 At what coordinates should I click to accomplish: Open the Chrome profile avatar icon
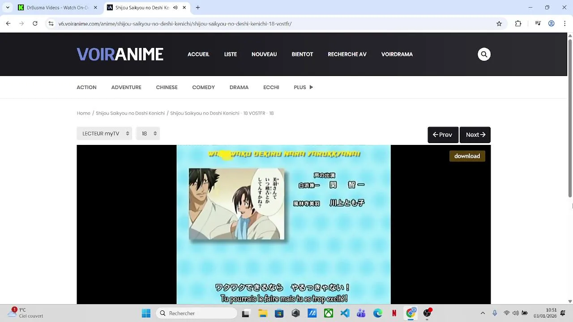coord(552,24)
